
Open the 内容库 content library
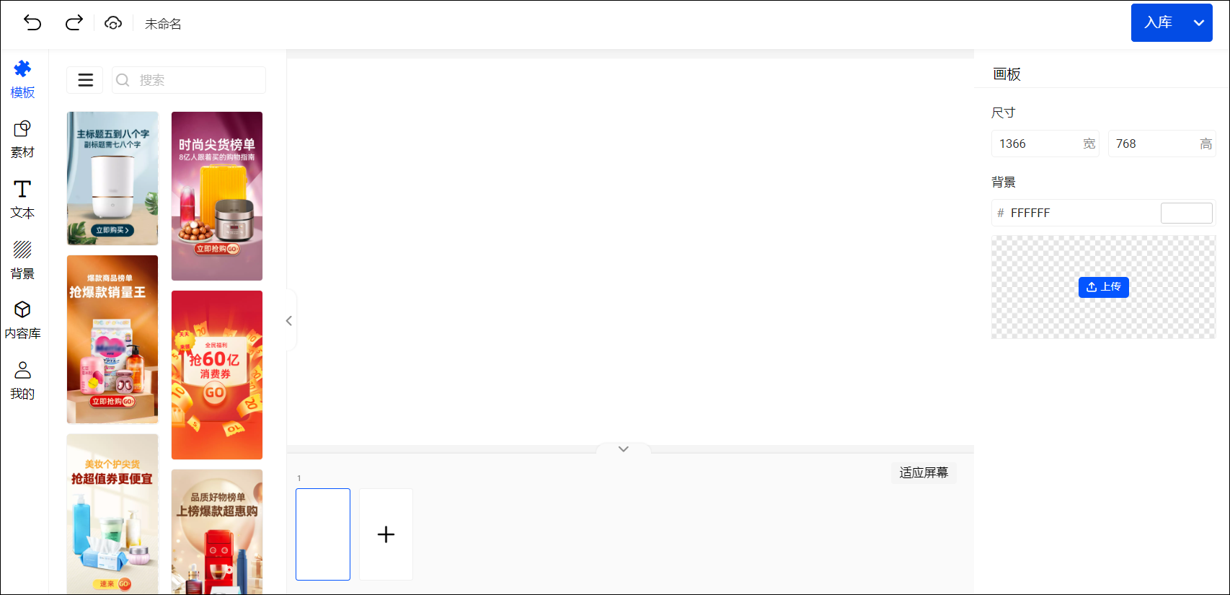click(x=22, y=320)
